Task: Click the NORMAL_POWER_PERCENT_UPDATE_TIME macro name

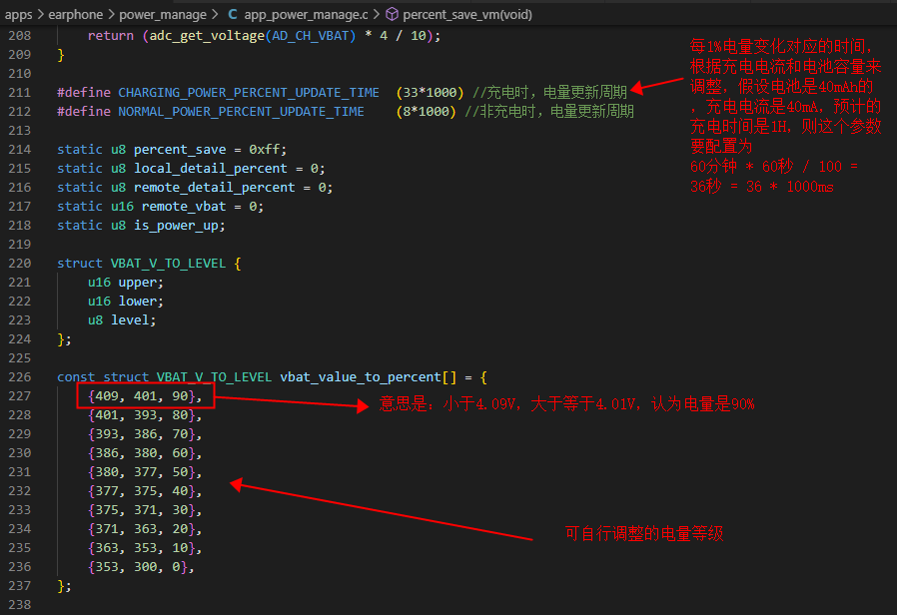Action: (241, 111)
